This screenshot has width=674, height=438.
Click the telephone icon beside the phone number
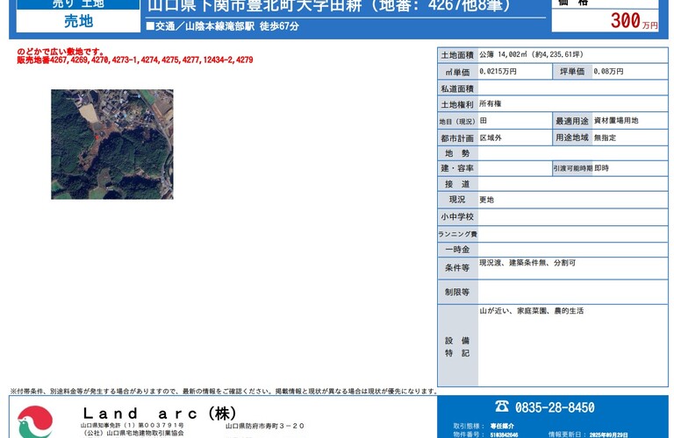tap(502, 406)
